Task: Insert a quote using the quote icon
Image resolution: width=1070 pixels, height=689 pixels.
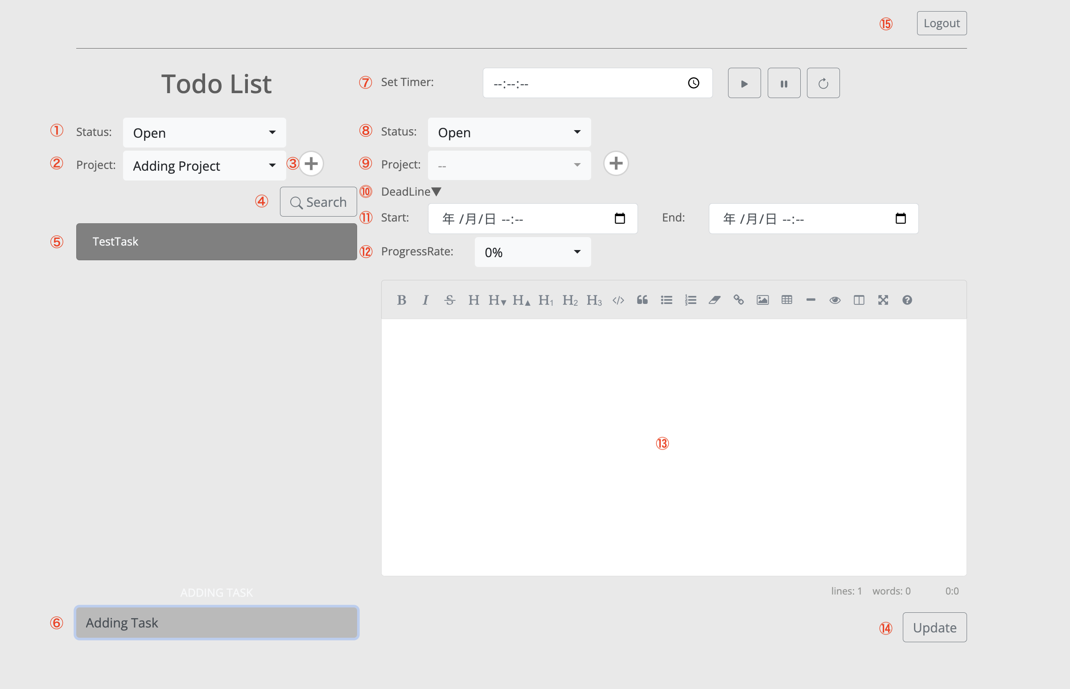Action: [x=642, y=300]
